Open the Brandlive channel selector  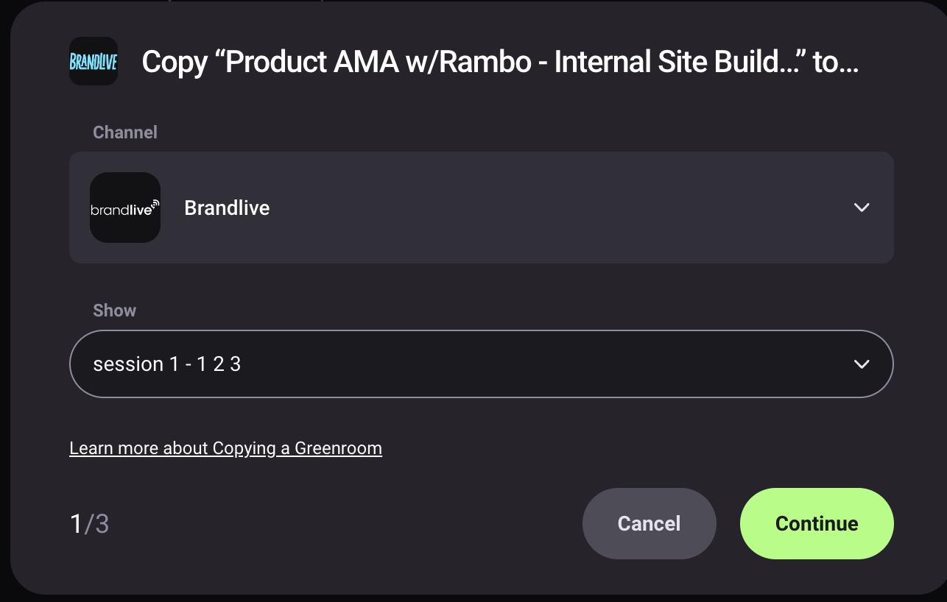(x=482, y=208)
